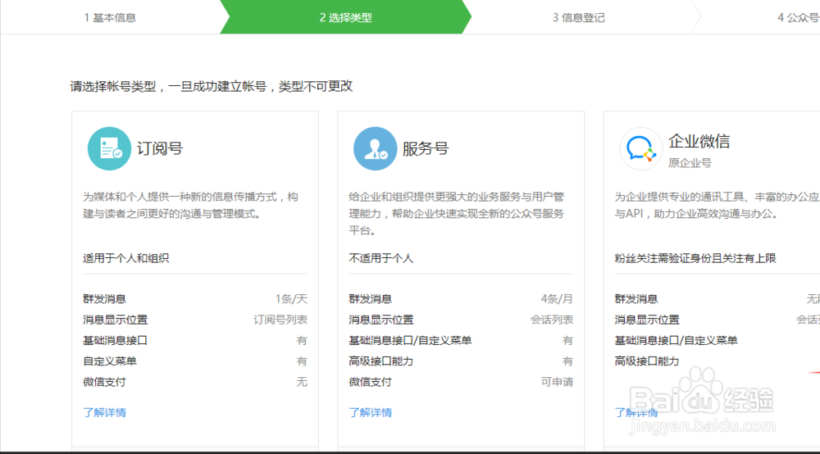Click the 4条/月 value in 服务号
Image resolution: width=820 pixels, height=454 pixels.
(x=557, y=299)
